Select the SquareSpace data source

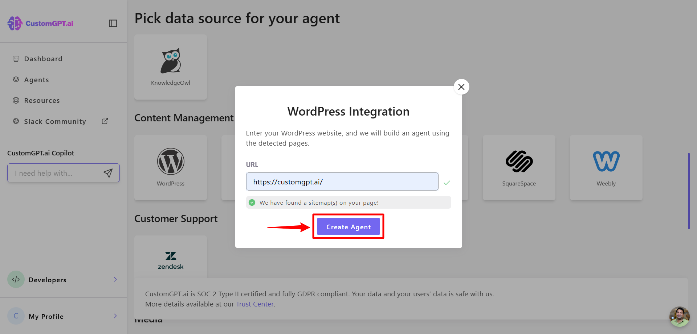519,168
